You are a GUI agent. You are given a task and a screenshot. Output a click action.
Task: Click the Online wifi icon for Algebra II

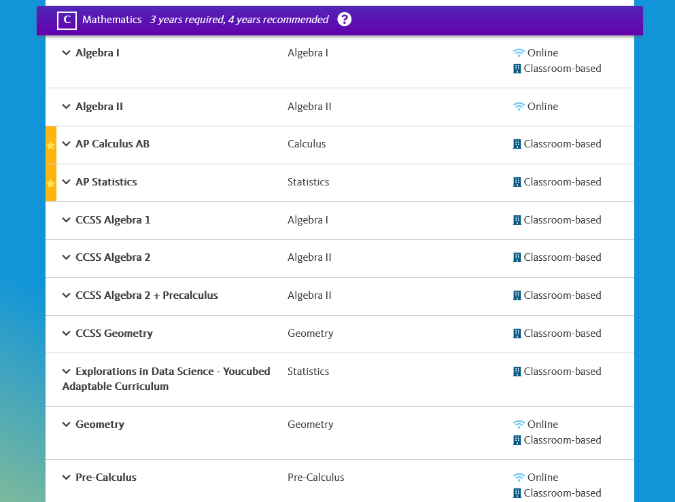(x=519, y=106)
